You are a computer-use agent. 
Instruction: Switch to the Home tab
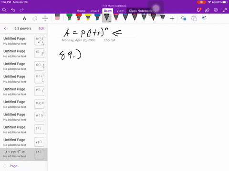pos(81,11)
